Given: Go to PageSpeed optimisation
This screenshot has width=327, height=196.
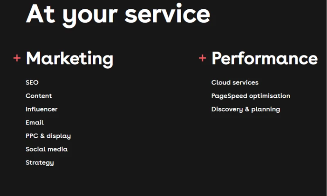Looking at the screenshot, I should point(251,96).
